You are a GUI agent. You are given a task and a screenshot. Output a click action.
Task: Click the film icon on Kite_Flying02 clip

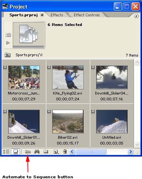coord(49,67)
